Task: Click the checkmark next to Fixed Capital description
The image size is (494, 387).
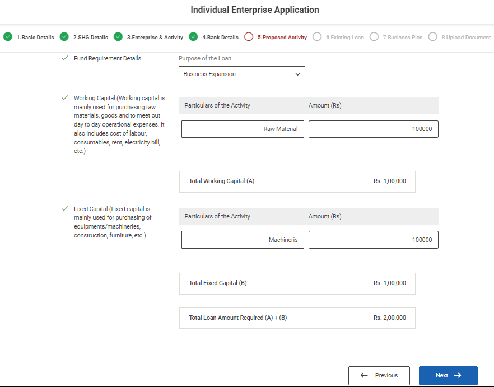Action: point(66,209)
